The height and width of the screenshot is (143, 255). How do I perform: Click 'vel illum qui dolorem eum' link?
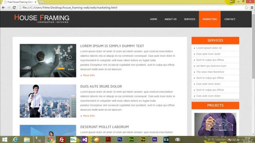click(211, 66)
